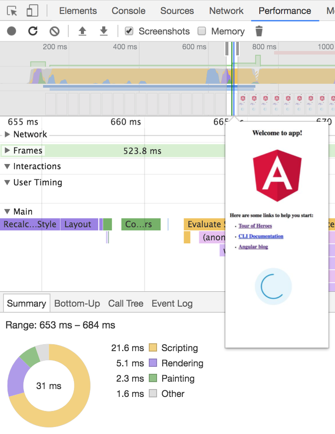
Task: Click the 800 ms overview ruler label
Action: tap(264, 47)
